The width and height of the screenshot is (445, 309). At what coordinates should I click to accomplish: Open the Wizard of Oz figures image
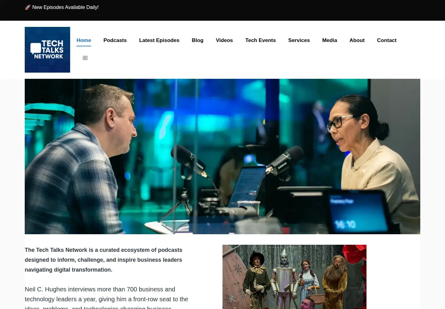coord(295,277)
